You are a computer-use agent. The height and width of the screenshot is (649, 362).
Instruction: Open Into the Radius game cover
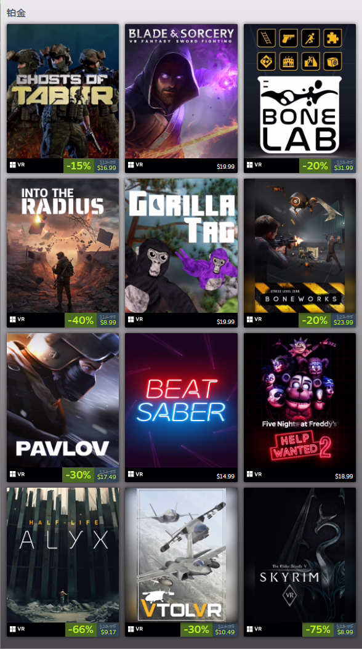tap(63, 246)
